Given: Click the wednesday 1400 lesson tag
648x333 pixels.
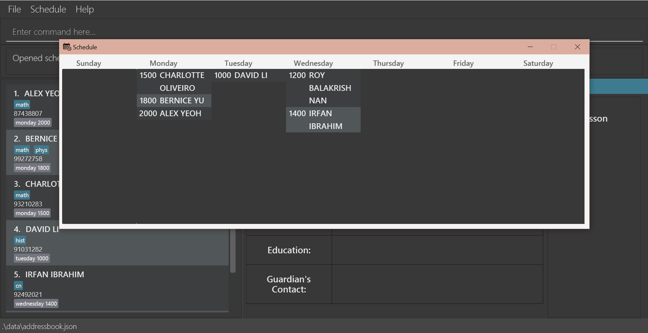Looking at the screenshot, I should (x=36, y=304).
